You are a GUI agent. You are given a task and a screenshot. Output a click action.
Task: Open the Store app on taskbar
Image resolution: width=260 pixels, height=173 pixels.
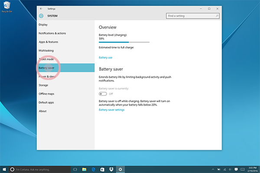point(102,170)
